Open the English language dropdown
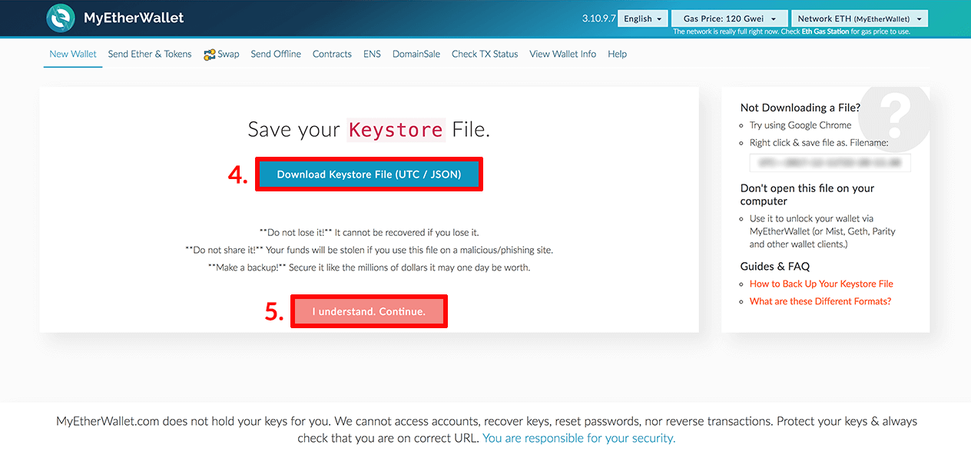Viewport: 971px width, 455px height. pos(644,18)
